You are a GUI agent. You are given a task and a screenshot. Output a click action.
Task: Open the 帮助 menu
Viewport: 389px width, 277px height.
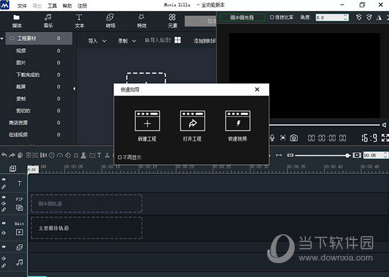(x=67, y=5)
